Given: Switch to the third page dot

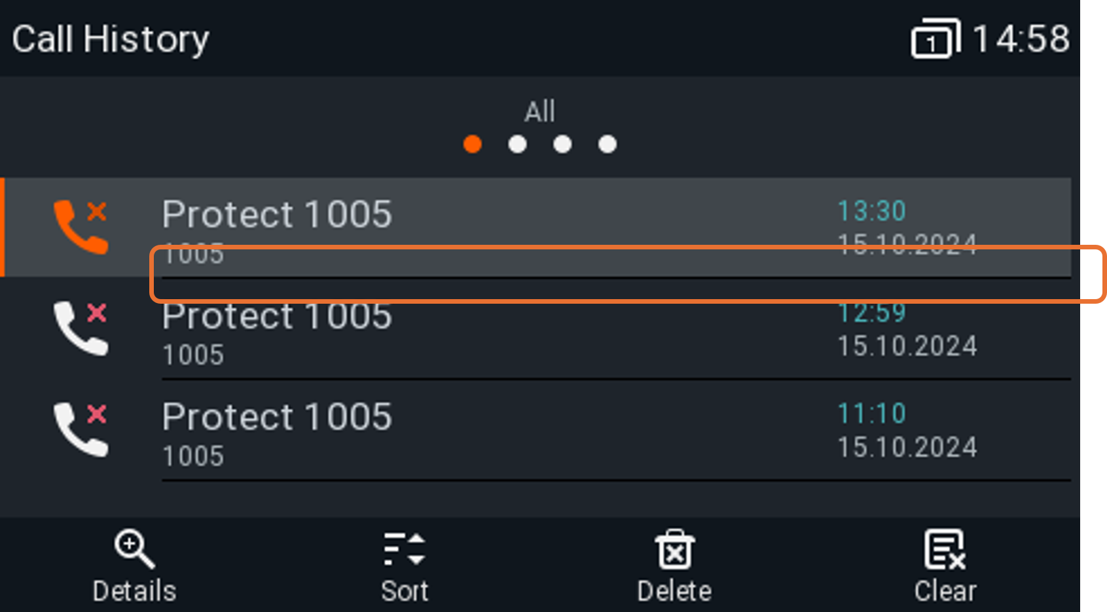Looking at the screenshot, I should pyautogui.click(x=562, y=144).
